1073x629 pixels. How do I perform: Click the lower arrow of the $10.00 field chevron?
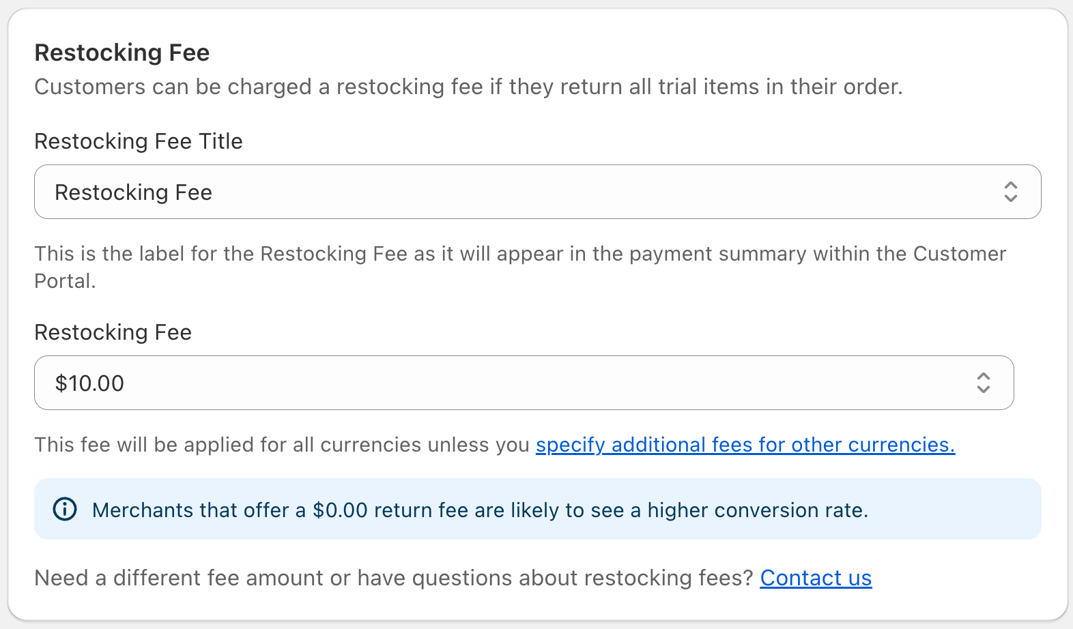[x=983, y=390]
